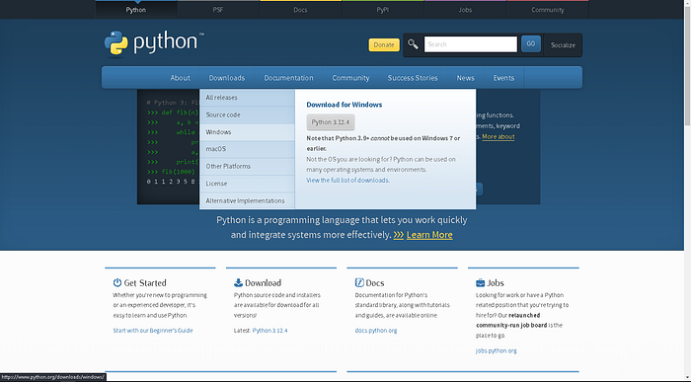
Task: Click the Download for Windows heading
Action: [x=345, y=105]
